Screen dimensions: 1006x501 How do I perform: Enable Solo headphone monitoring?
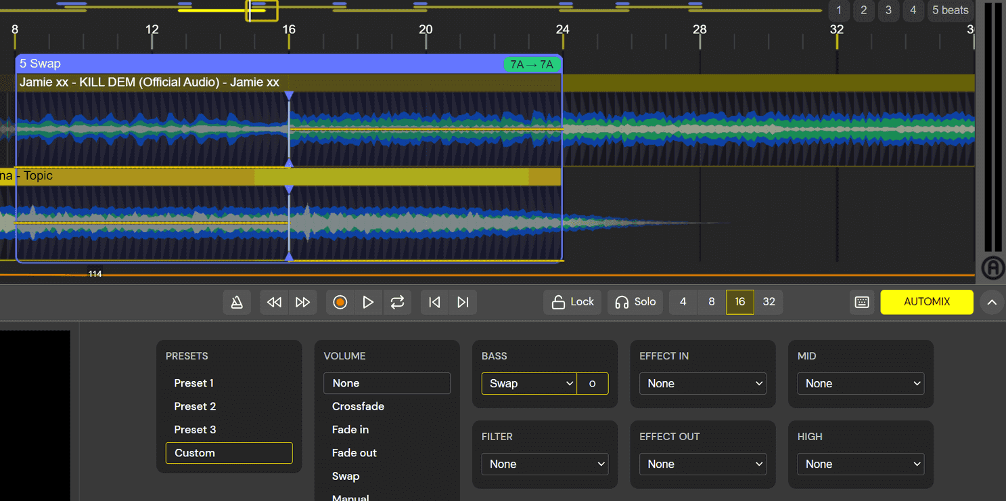pyautogui.click(x=635, y=302)
